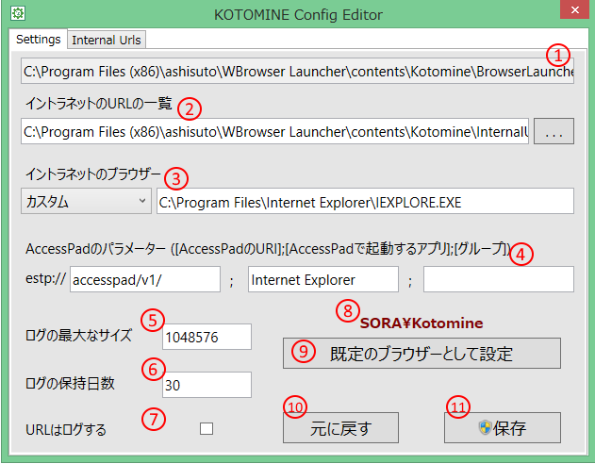Focus the empty group parameter field
The image size is (595, 464).
(x=498, y=280)
